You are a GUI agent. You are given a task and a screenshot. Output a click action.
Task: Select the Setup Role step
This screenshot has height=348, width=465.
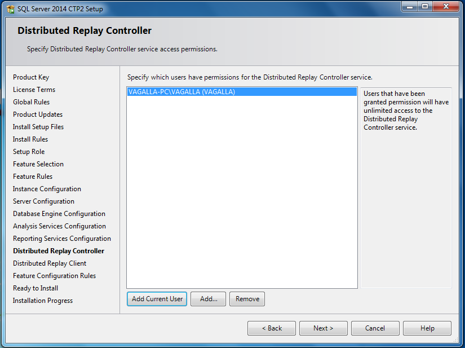click(x=29, y=152)
